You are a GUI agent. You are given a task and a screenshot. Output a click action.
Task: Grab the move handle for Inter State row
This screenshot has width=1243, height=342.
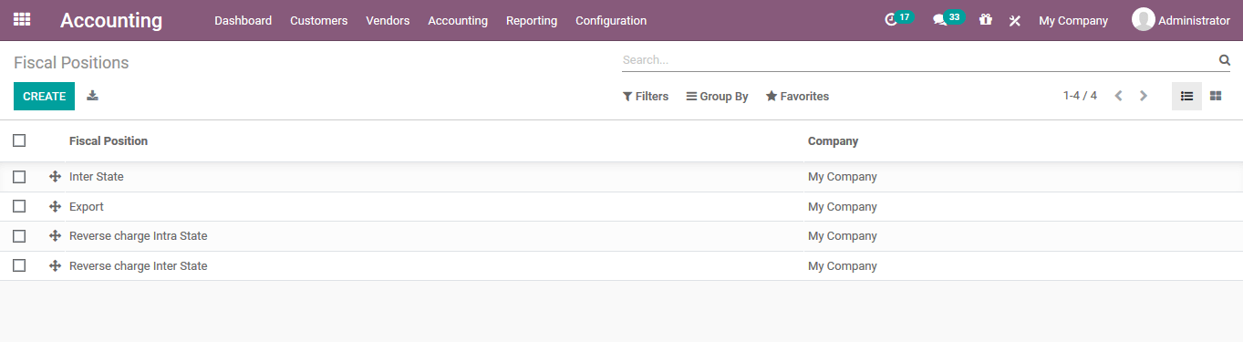point(55,177)
